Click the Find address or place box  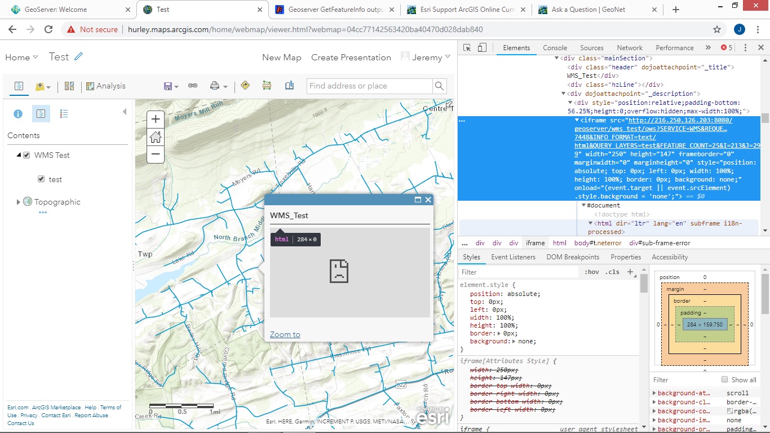click(x=370, y=86)
